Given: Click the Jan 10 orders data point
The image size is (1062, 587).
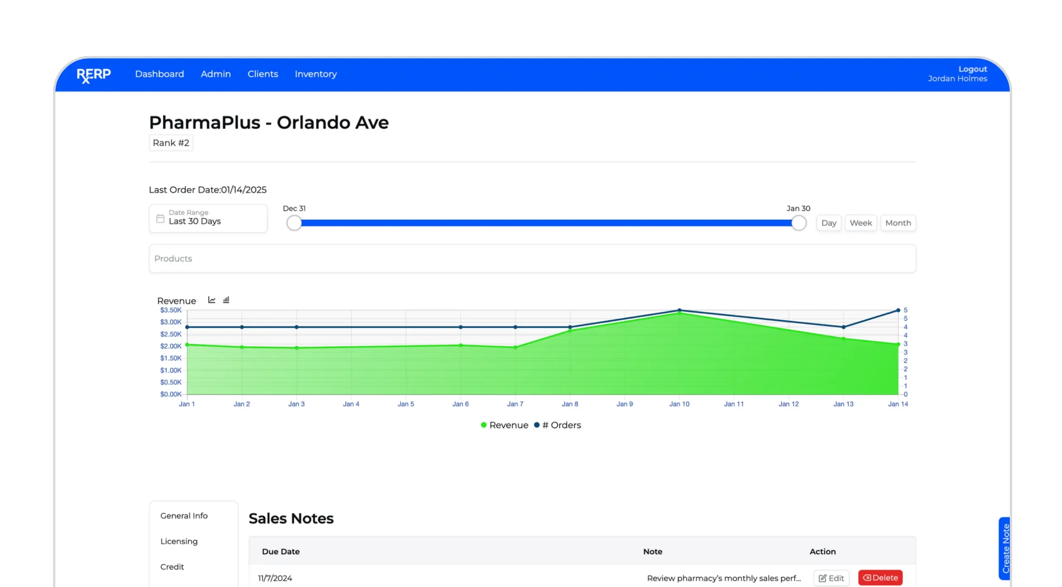Looking at the screenshot, I should [x=679, y=310].
